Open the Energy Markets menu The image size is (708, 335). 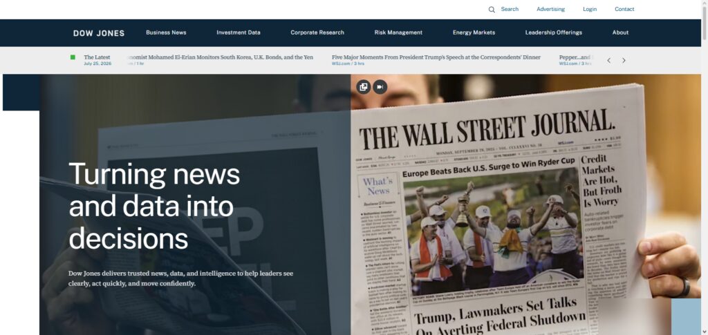click(474, 32)
